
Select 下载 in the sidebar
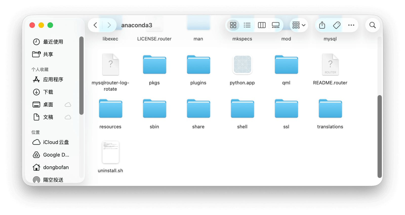48,92
